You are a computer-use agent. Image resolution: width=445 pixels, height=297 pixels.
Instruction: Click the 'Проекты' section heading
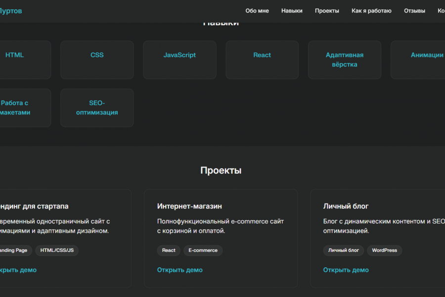click(x=221, y=170)
